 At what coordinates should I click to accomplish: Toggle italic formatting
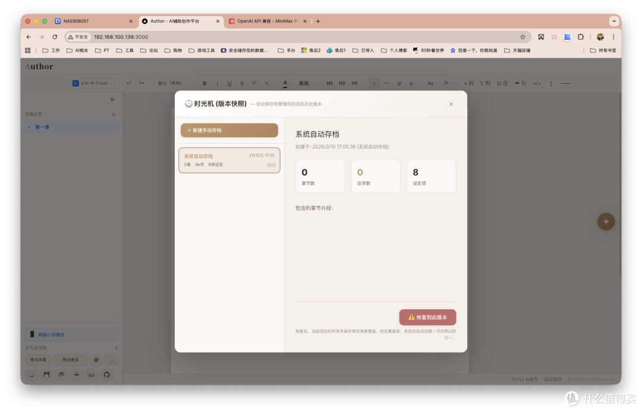click(218, 83)
